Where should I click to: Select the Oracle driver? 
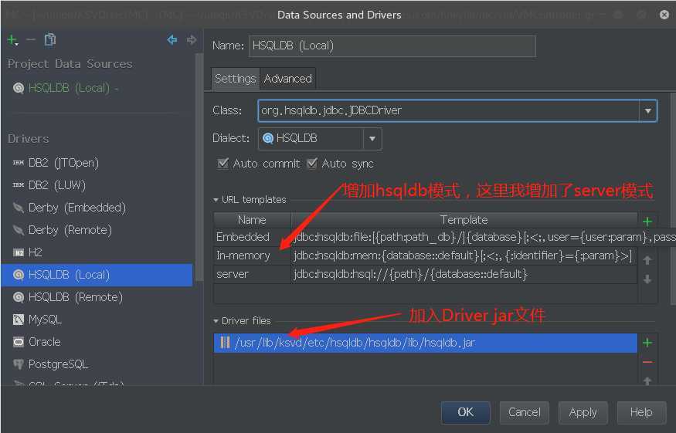(44, 342)
